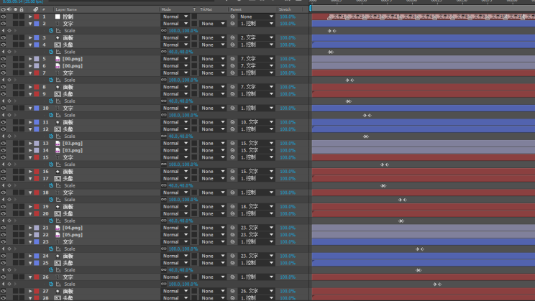
Task: Click the parent pick whip on layer 21 [04.png]
Action: [x=233, y=228]
